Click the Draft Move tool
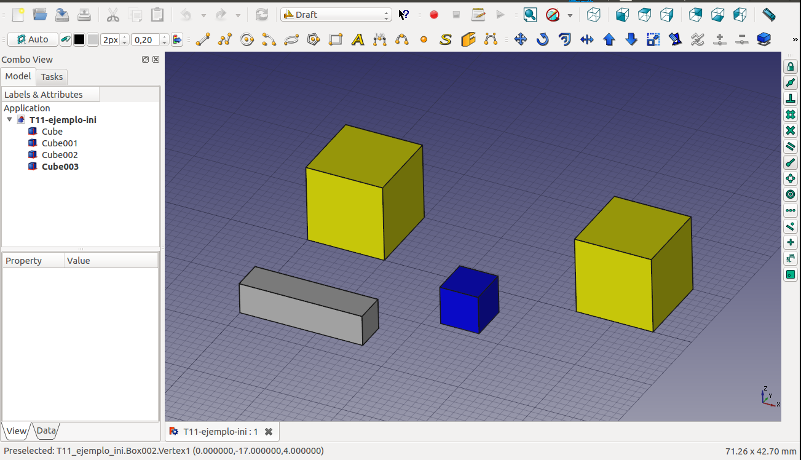The width and height of the screenshot is (801, 460). [x=520, y=40]
